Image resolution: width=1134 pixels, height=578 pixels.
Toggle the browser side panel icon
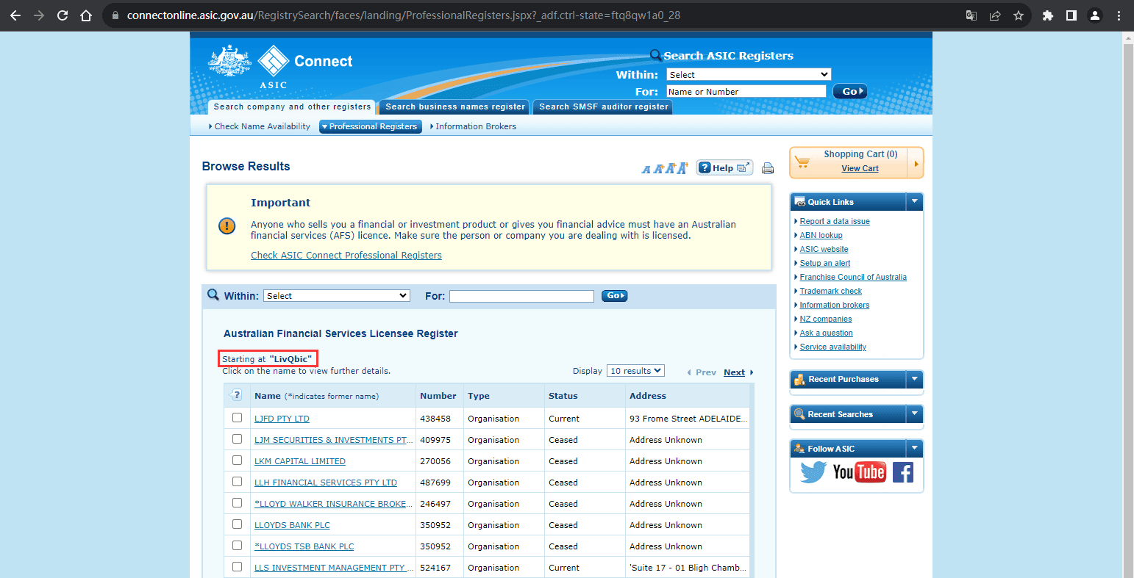[x=1071, y=15]
